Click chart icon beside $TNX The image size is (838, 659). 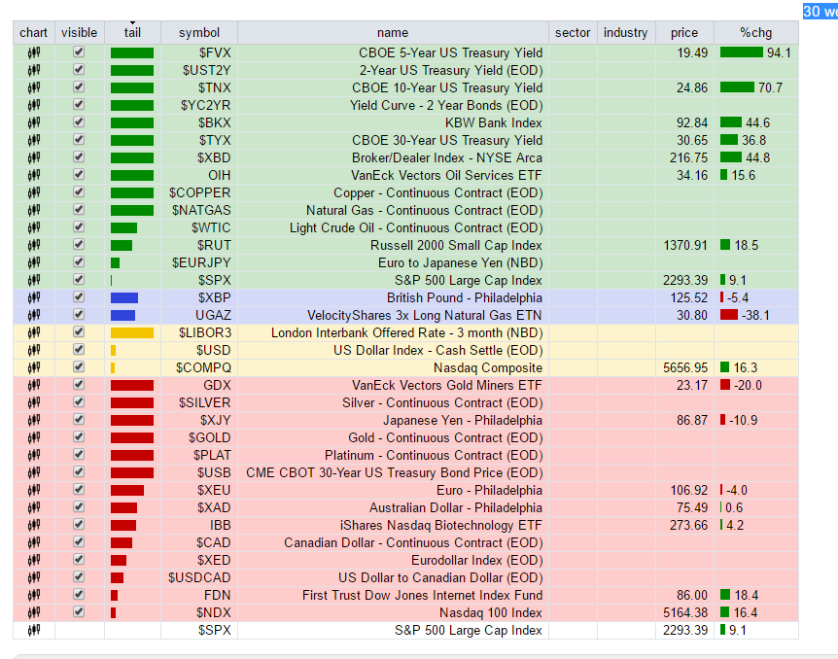click(34, 88)
